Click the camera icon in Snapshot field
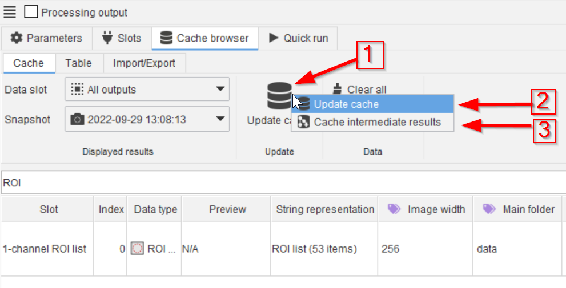Image resolution: width=566 pixels, height=288 pixels. (x=77, y=119)
